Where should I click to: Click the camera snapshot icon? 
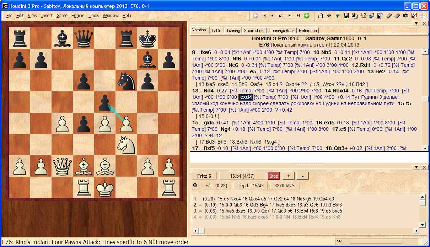(x=406, y=16)
